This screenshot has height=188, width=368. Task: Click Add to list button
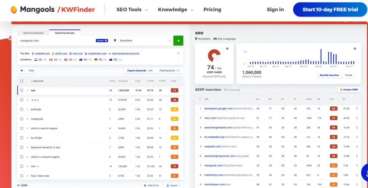coord(151,185)
